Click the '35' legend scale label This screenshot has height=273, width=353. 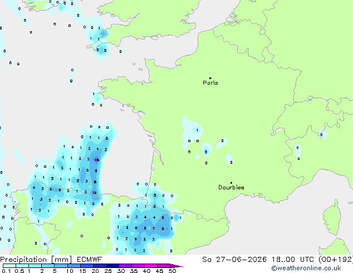[x=134, y=271]
